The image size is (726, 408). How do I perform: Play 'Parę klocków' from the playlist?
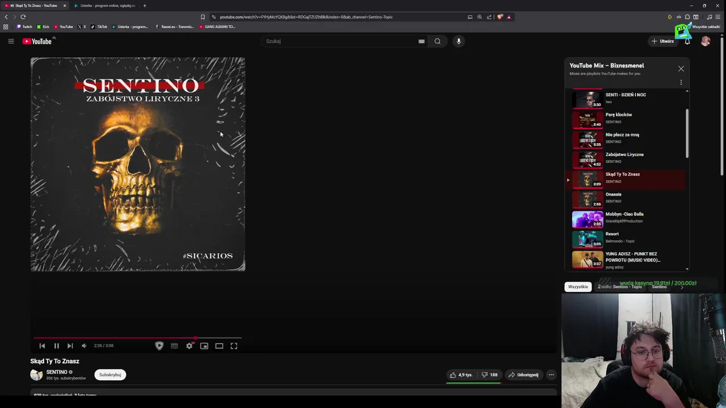pyautogui.click(x=626, y=120)
